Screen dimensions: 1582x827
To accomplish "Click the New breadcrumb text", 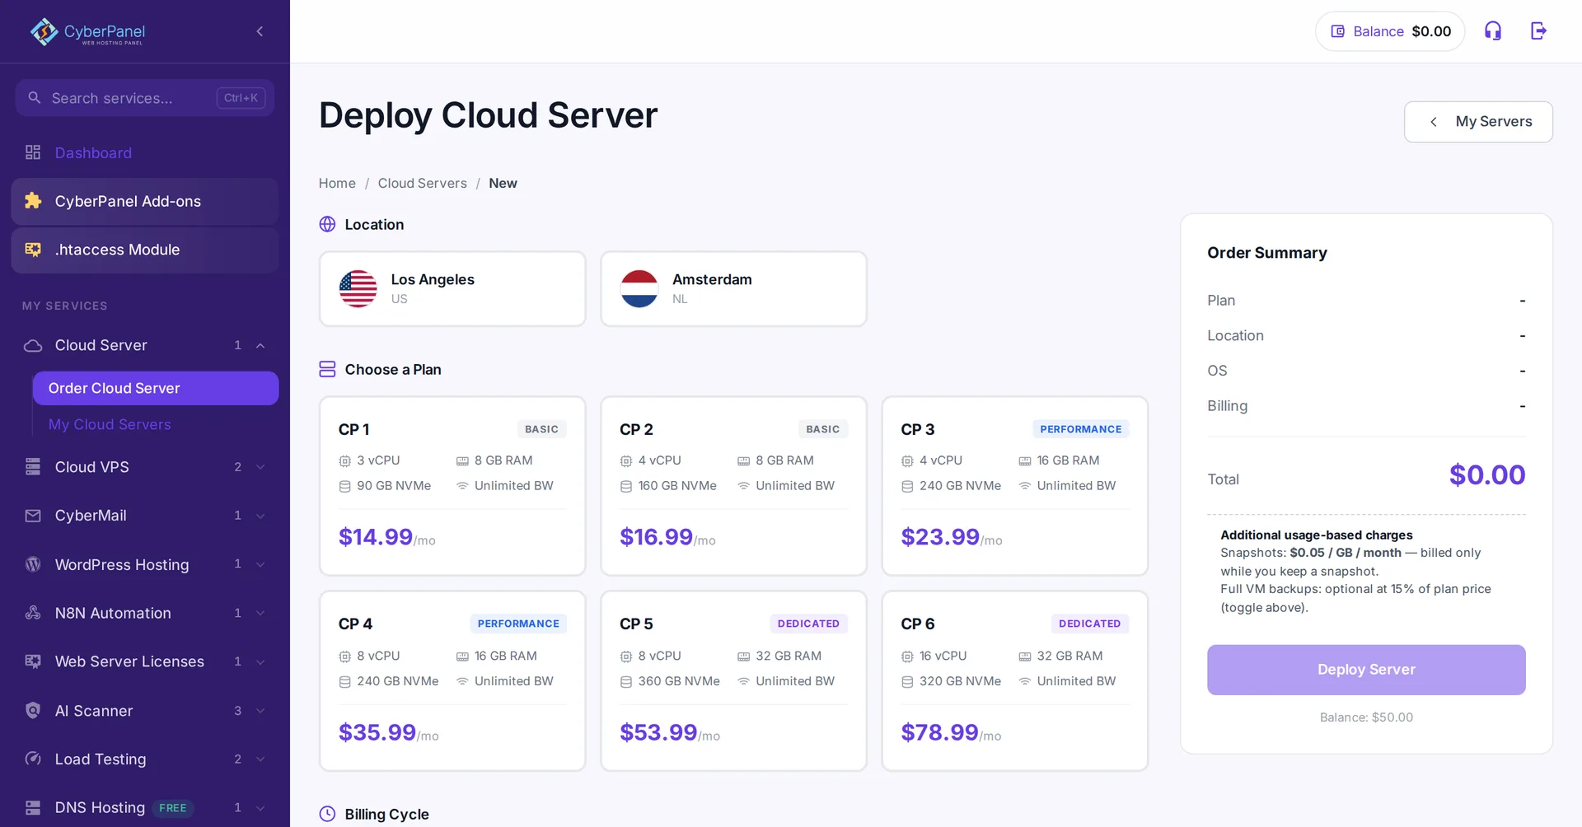I will [x=503, y=183].
